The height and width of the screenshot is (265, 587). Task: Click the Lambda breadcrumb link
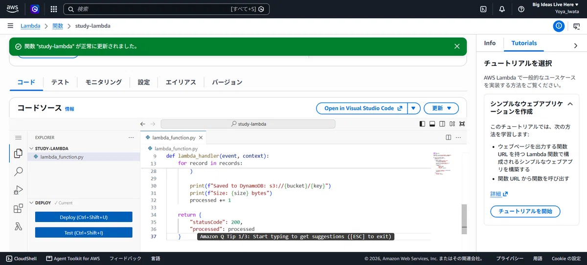pyautogui.click(x=30, y=26)
